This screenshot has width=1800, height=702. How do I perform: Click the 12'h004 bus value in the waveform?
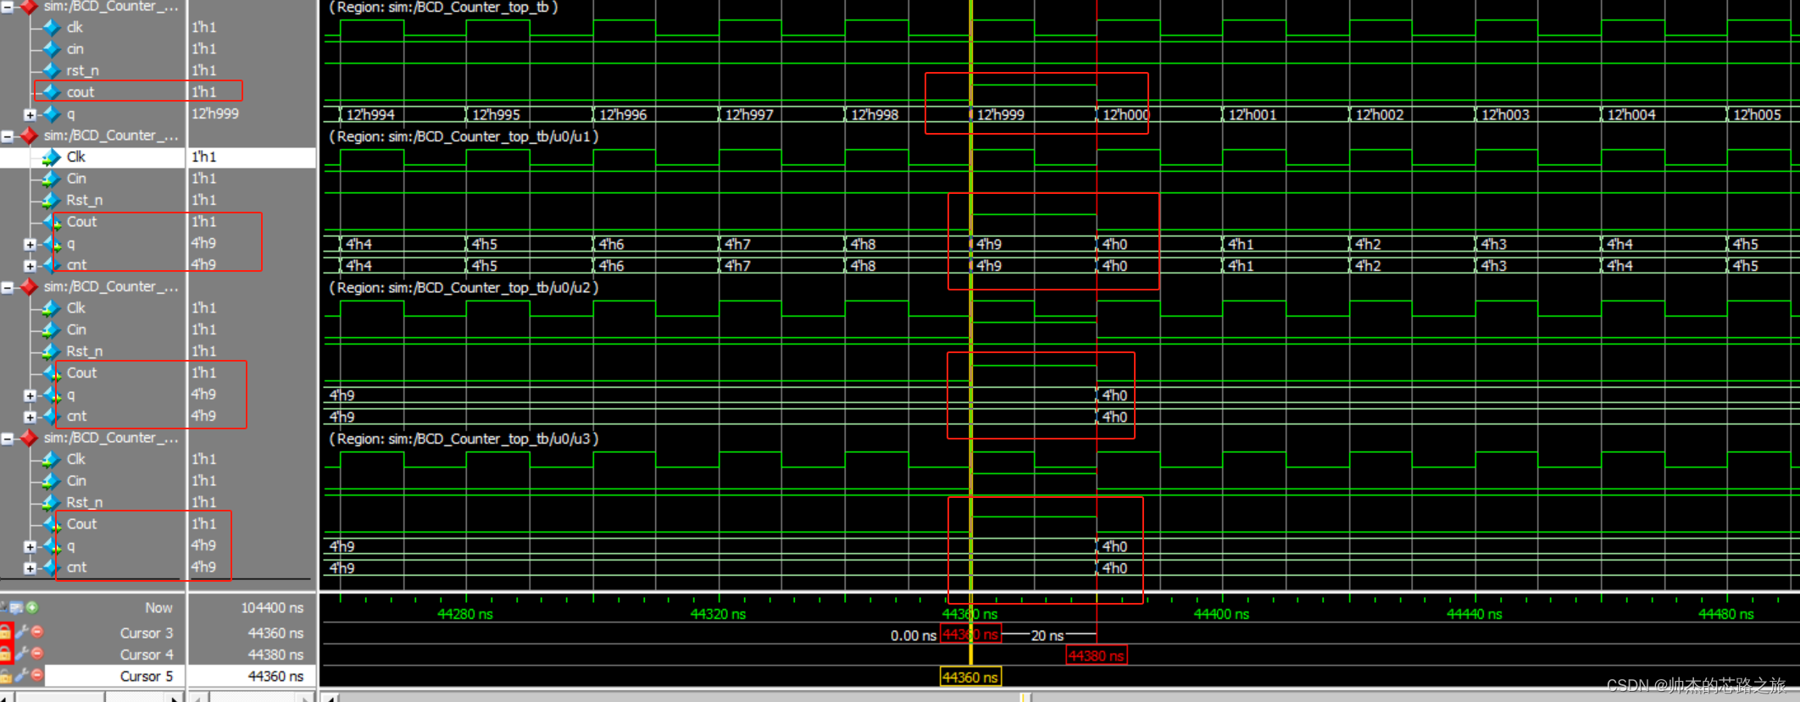(1631, 114)
